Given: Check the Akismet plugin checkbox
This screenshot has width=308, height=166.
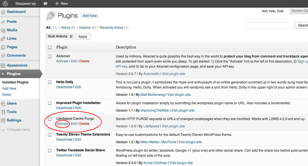Looking at the screenshot, I should [x=50, y=56].
